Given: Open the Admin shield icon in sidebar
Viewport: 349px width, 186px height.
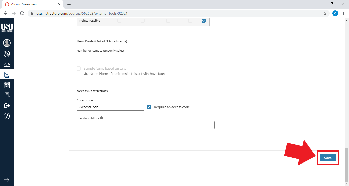Looking at the screenshot, I should click(x=7, y=54).
